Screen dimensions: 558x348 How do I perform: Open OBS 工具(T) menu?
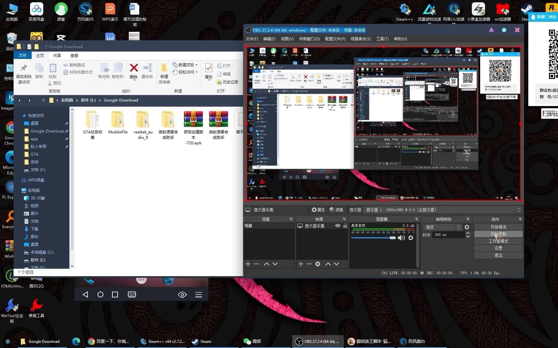382,39
